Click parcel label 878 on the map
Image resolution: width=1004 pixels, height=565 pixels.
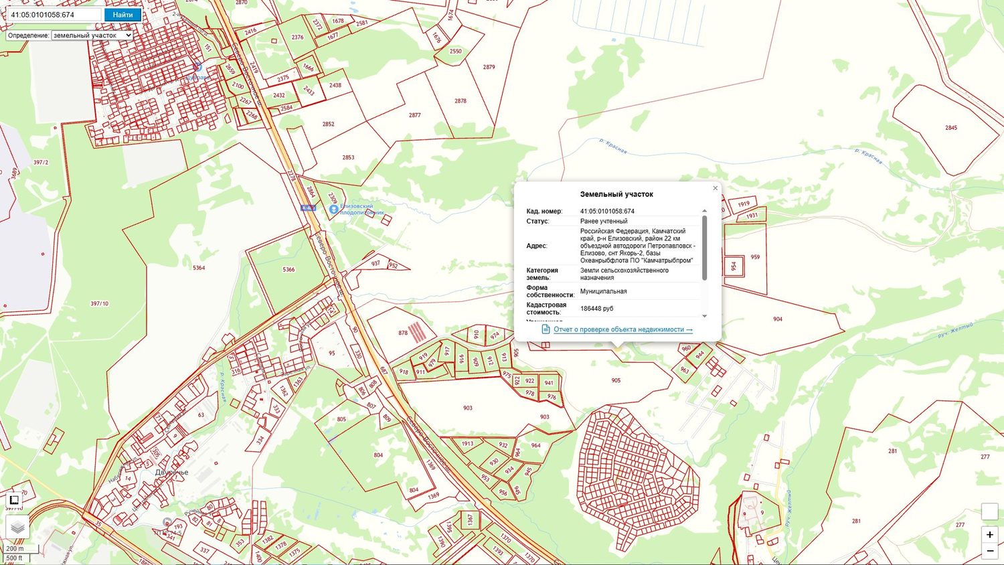(403, 332)
